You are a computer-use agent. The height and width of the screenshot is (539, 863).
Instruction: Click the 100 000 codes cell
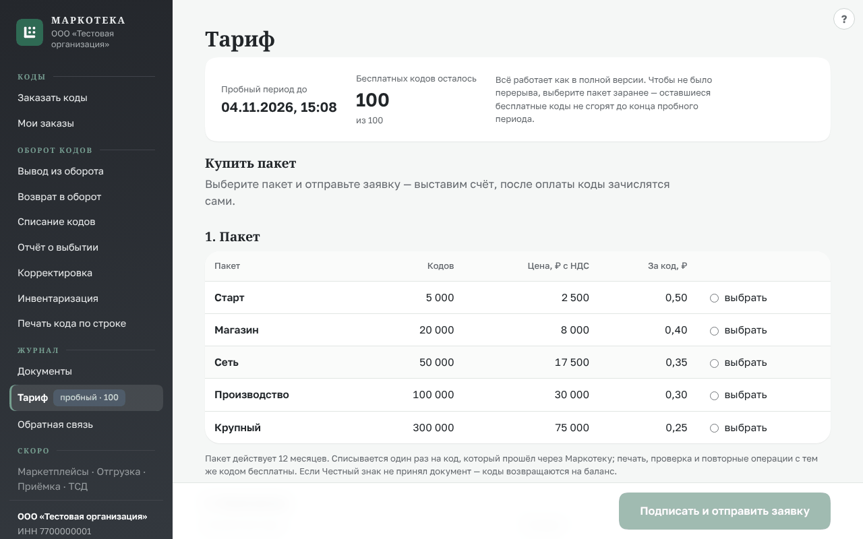click(x=434, y=395)
